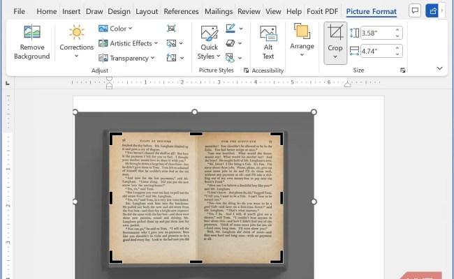Viewport: 454px width, 279px height.
Task: Click the top-middle picture sizing handle
Action: click(195, 112)
